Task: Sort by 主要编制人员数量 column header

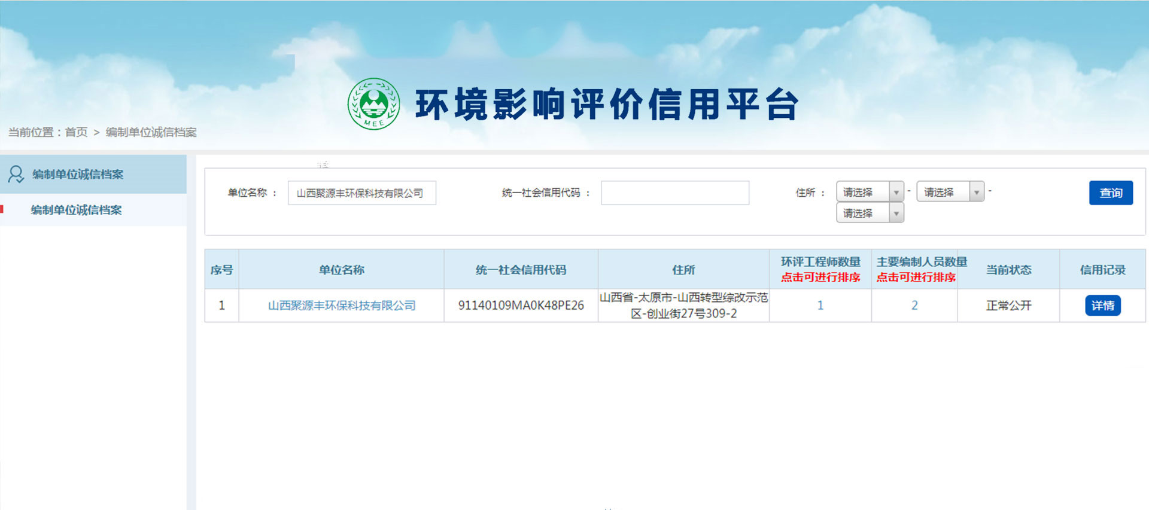Action: point(916,270)
